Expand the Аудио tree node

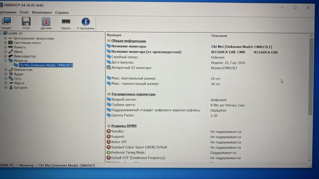click(6, 74)
